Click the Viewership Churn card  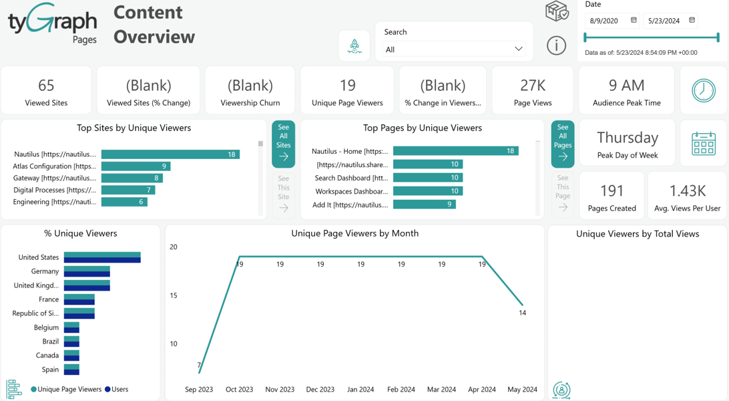tap(250, 90)
